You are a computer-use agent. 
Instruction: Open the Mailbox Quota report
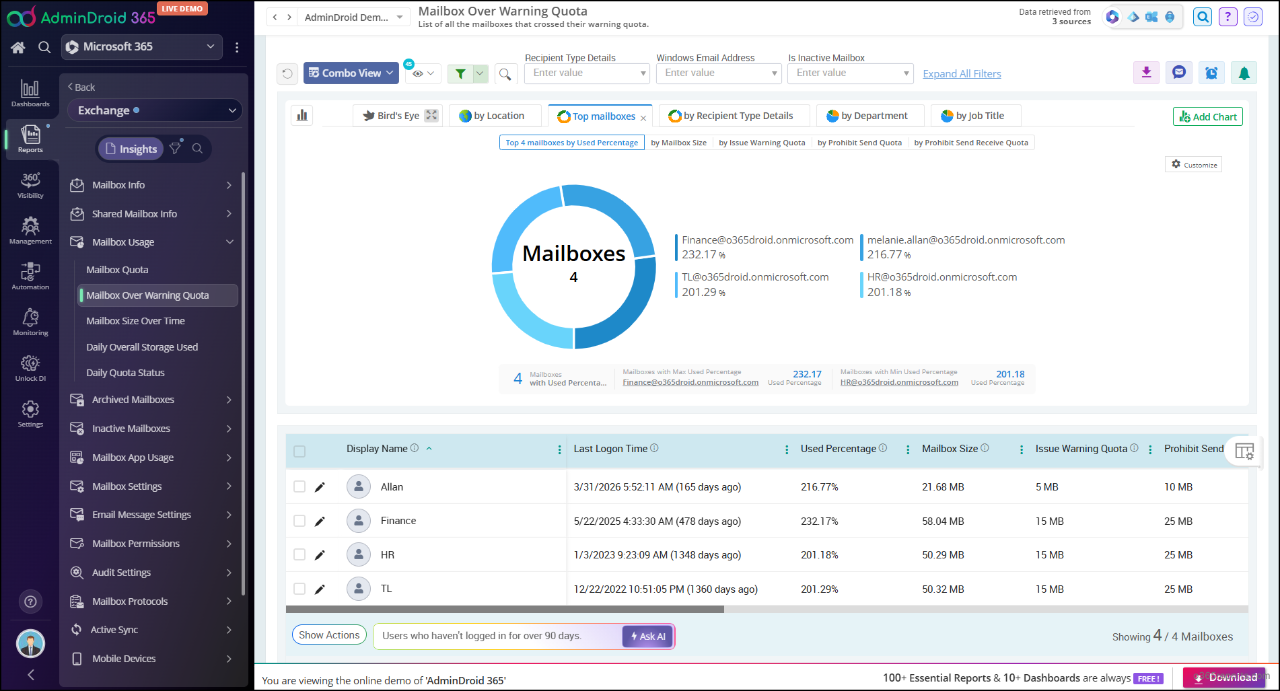point(117,270)
